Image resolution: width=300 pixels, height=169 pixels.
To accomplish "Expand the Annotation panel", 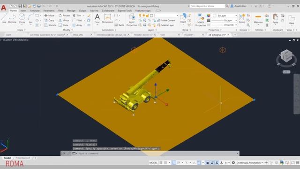I will point(109,30).
